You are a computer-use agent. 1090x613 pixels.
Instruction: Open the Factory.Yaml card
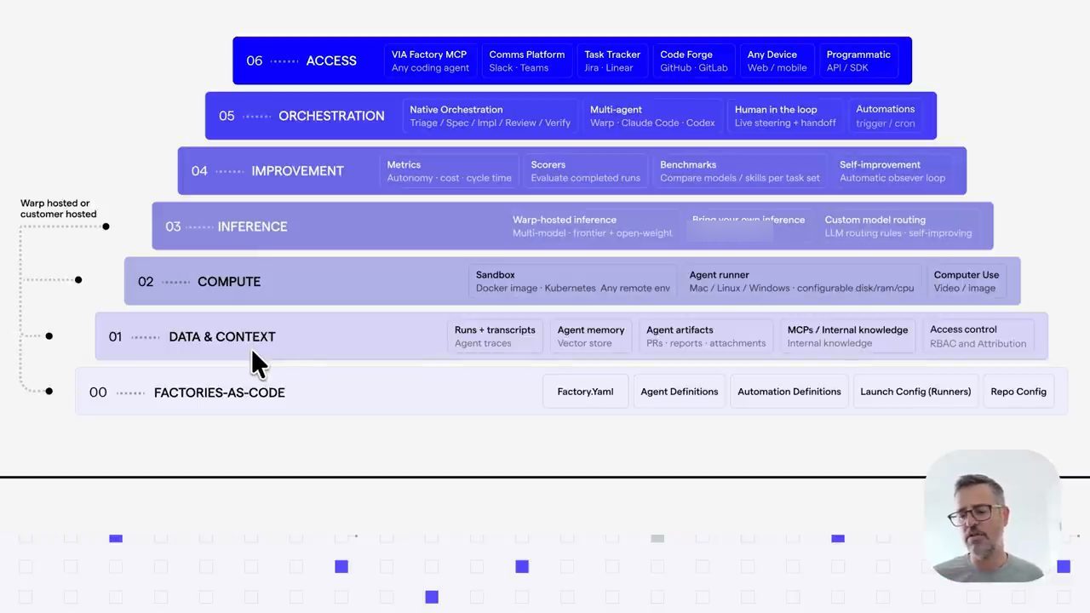point(586,392)
